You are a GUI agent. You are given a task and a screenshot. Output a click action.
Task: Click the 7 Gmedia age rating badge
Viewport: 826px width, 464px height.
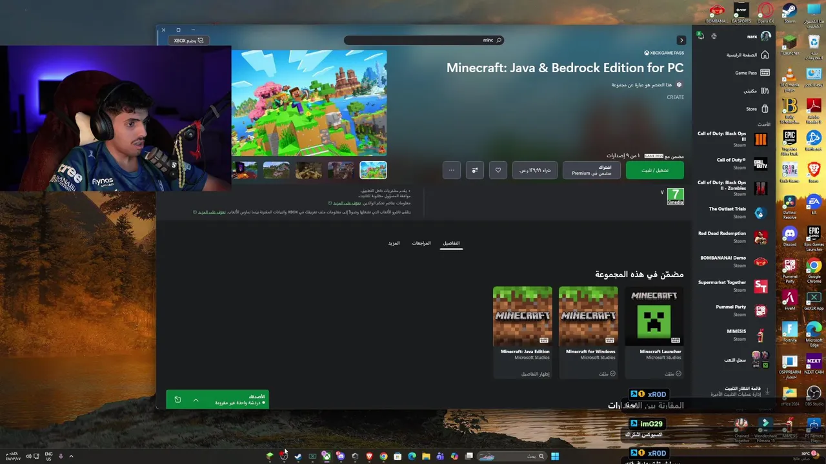(x=675, y=196)
